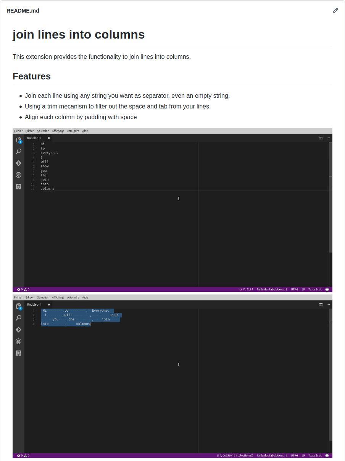Click the split editor icon in first screenshot
Image resolution: width=345 pixels, height=461 pixels.
click(321, 138)
